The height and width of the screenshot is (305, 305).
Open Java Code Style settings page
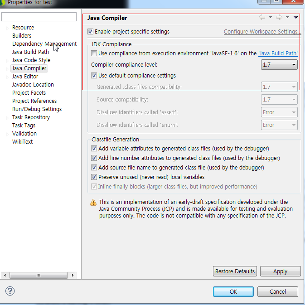click(31, 60)
